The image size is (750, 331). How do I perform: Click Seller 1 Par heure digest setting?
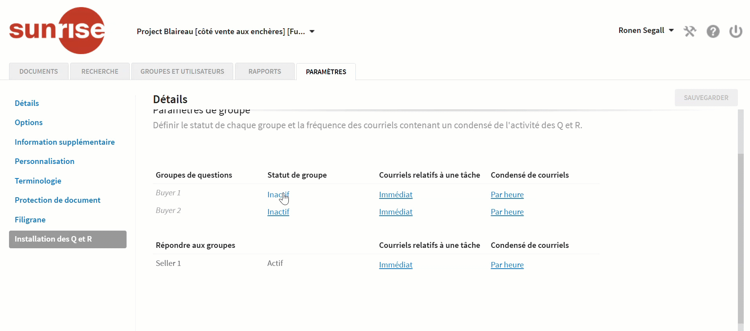507,265
